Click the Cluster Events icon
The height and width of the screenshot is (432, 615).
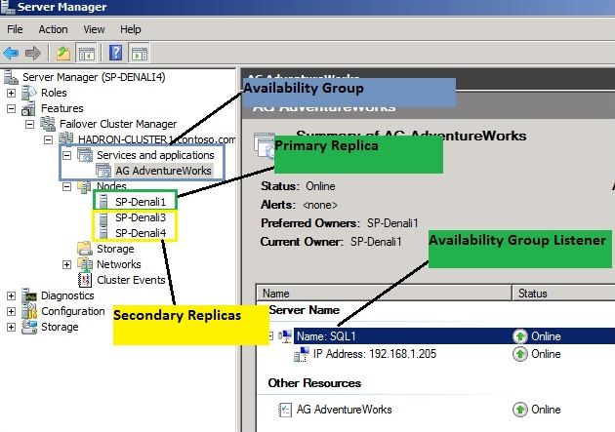(85, 280)
